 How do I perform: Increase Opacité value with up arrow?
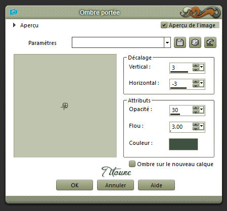196,108
